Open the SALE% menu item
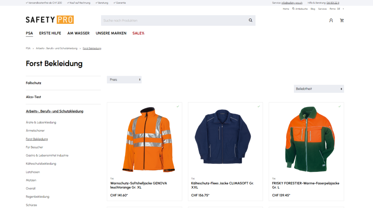 (x=138, y=33)
